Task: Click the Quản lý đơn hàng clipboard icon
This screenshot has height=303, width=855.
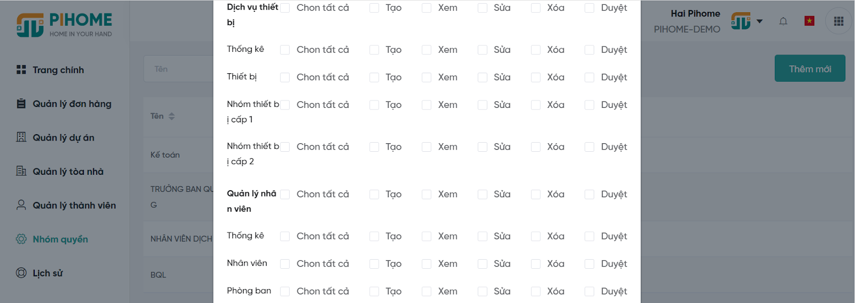Action: click(x=21, y=104)
